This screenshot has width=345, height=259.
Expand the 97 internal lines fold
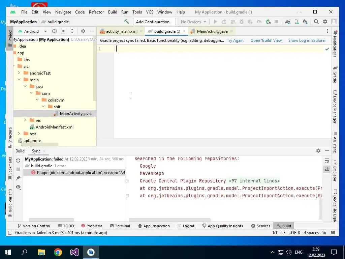(254, 181)
